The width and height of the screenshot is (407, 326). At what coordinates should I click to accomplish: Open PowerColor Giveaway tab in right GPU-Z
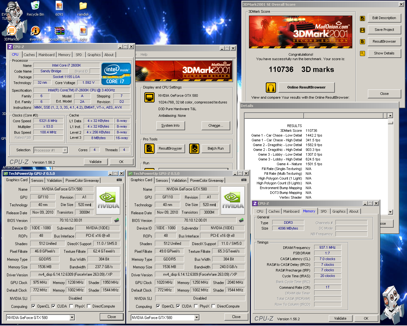click(x=207, y=180)
